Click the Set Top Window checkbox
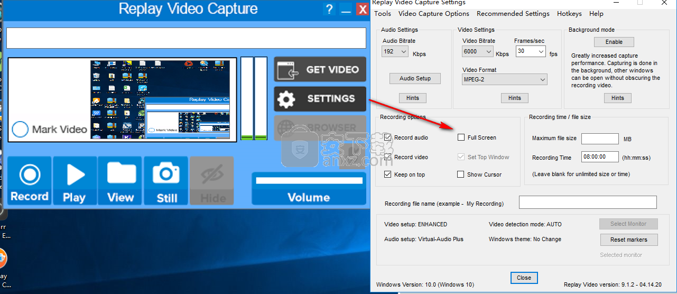The width and height of the screenshot is (677, 294). (461, 157)
